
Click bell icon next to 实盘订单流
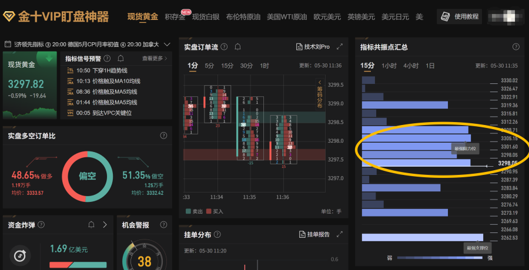237,47
